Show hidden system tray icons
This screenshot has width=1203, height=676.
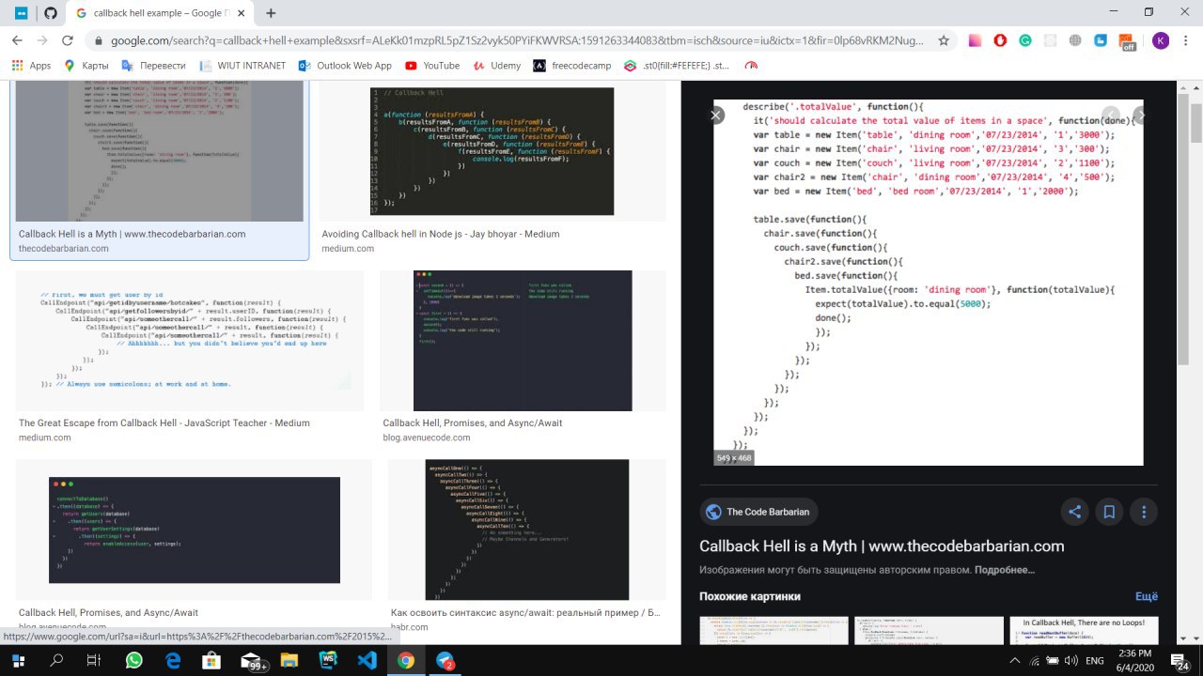tap(1014, 660)
